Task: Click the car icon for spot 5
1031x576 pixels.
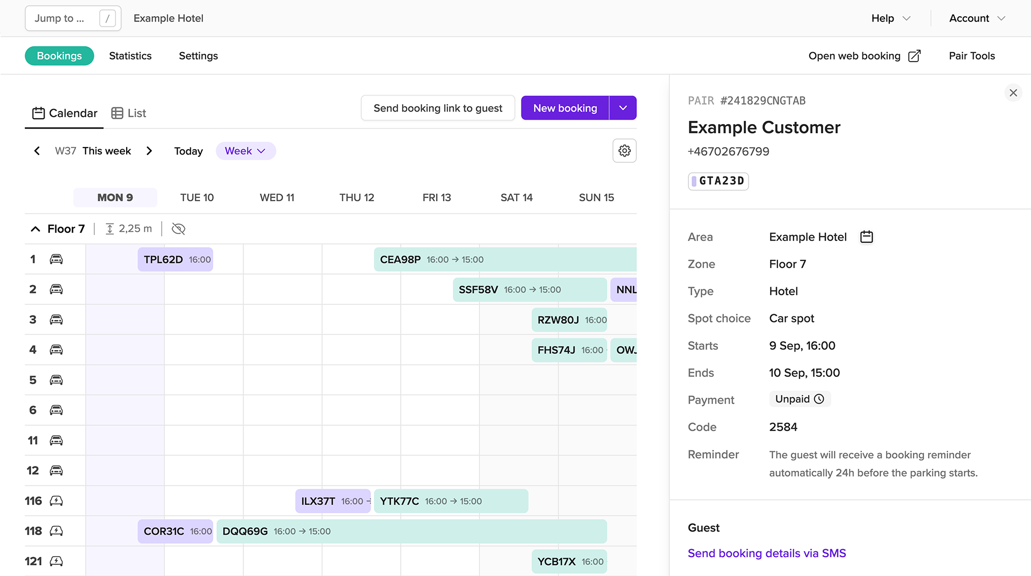Action: (56, 380)
